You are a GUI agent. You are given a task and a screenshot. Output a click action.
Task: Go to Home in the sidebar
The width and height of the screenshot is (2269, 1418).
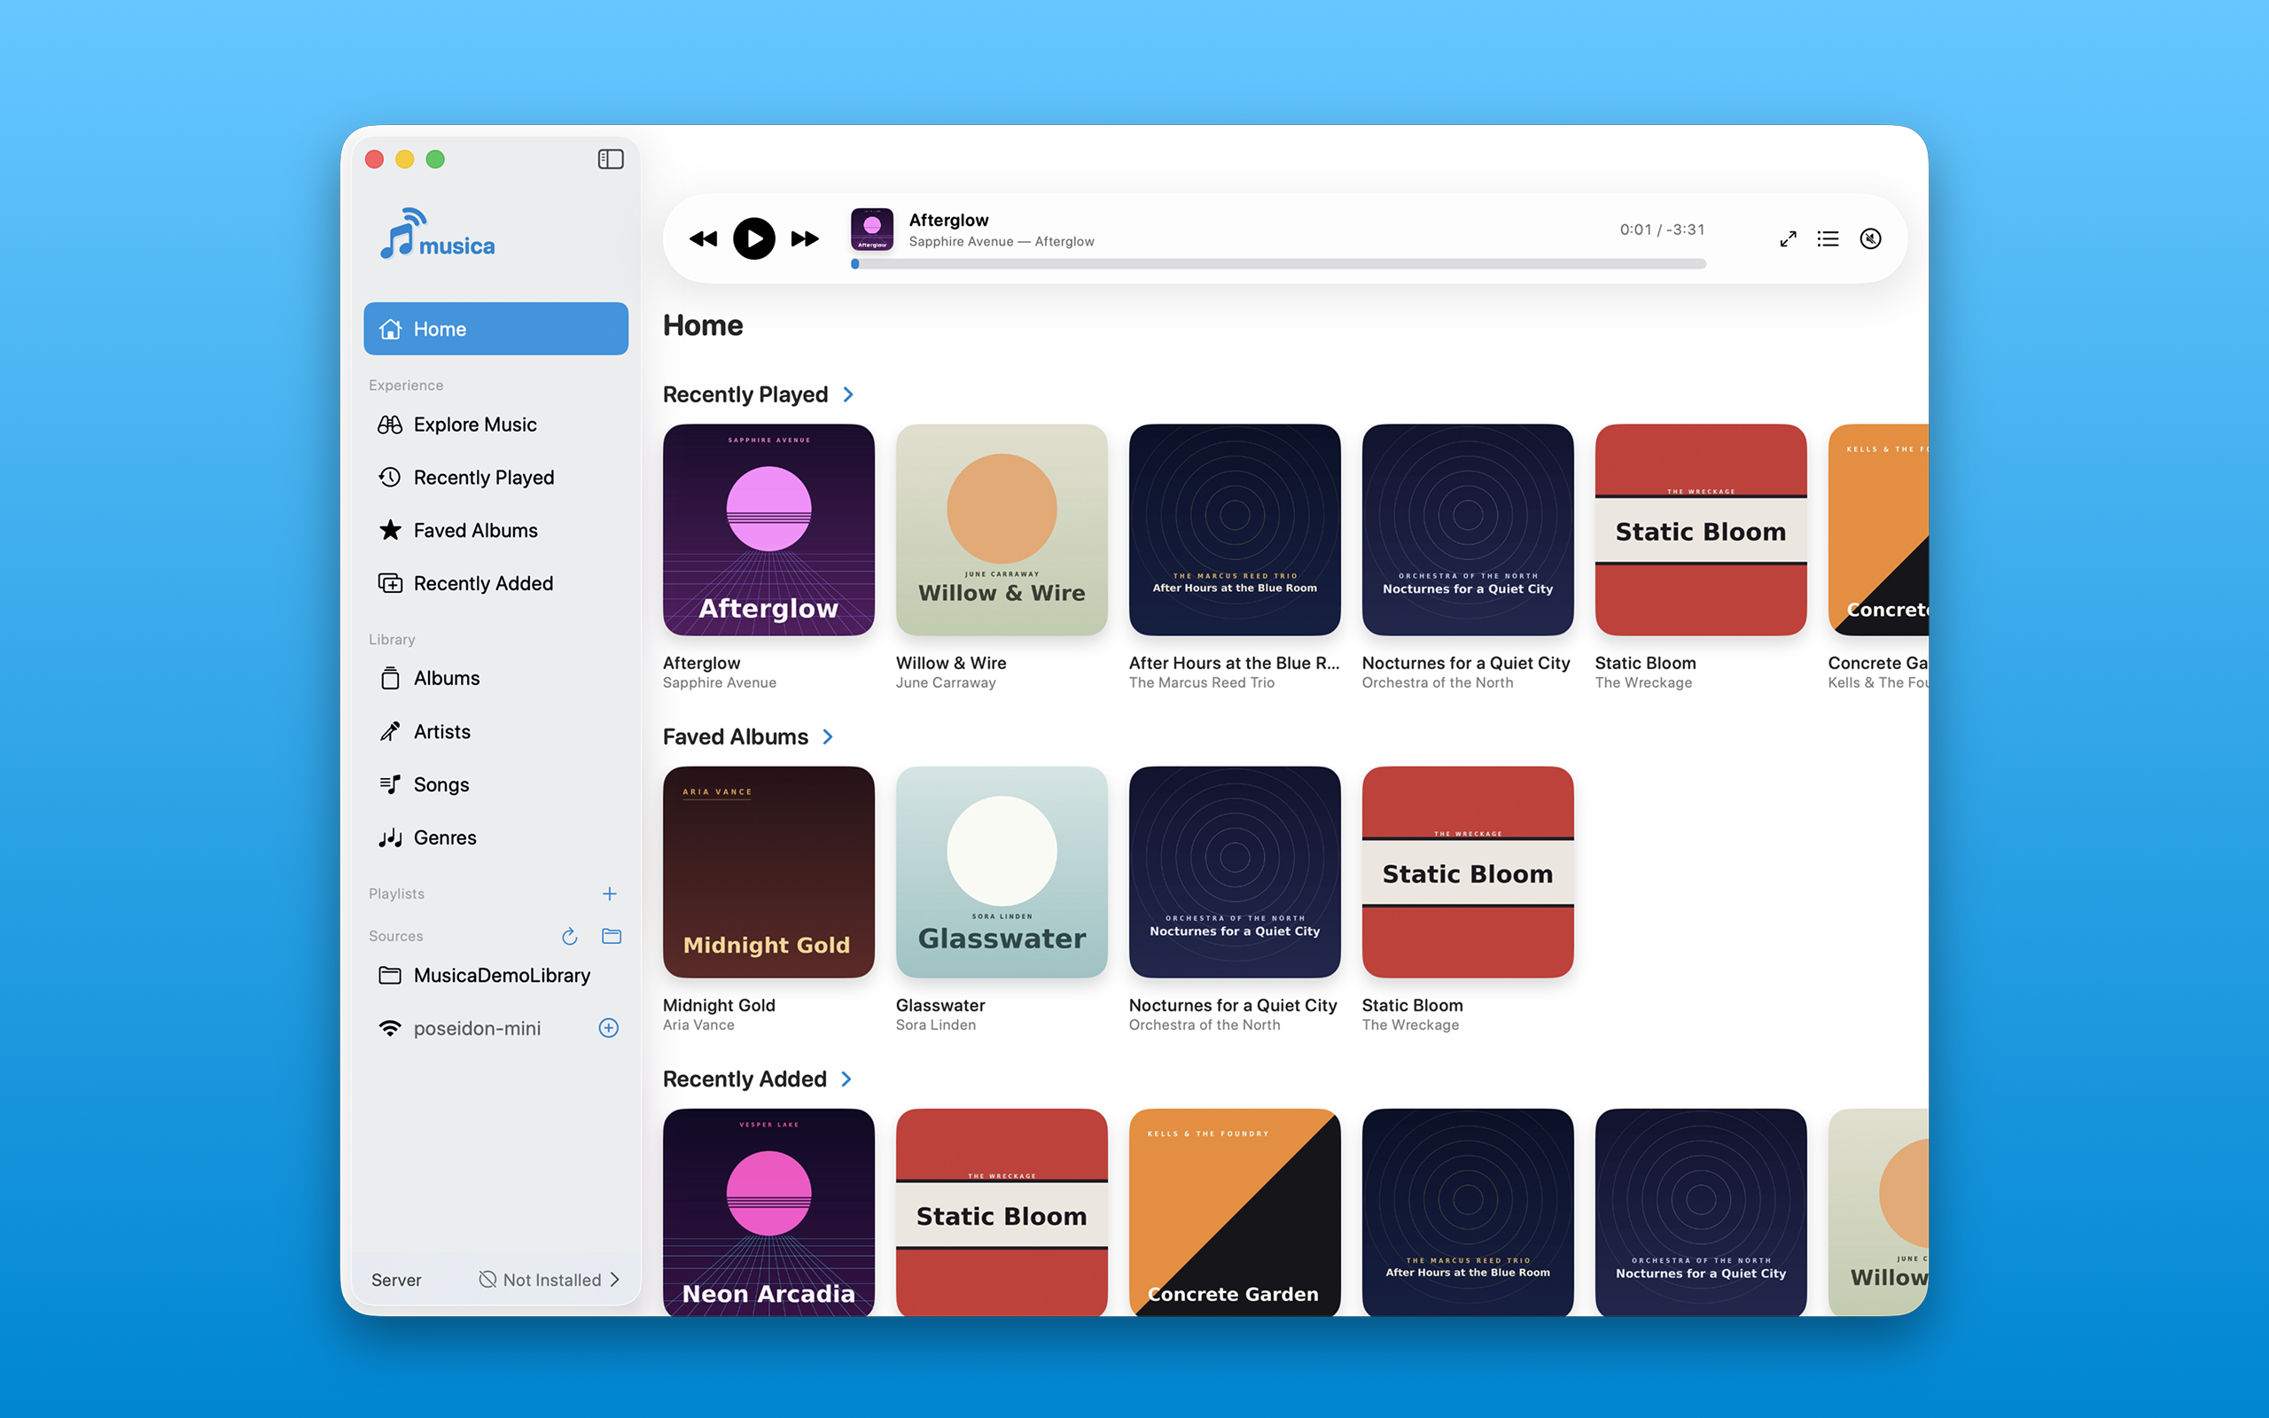pyautogui.click(x=496, y=329)
